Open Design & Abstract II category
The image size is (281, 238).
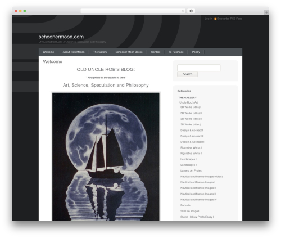pyautogui.click(x=192, y=136)
